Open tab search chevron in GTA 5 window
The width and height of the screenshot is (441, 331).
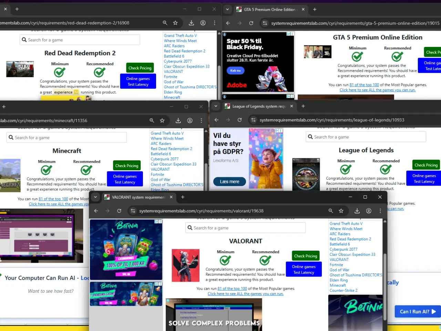[227, 10]
